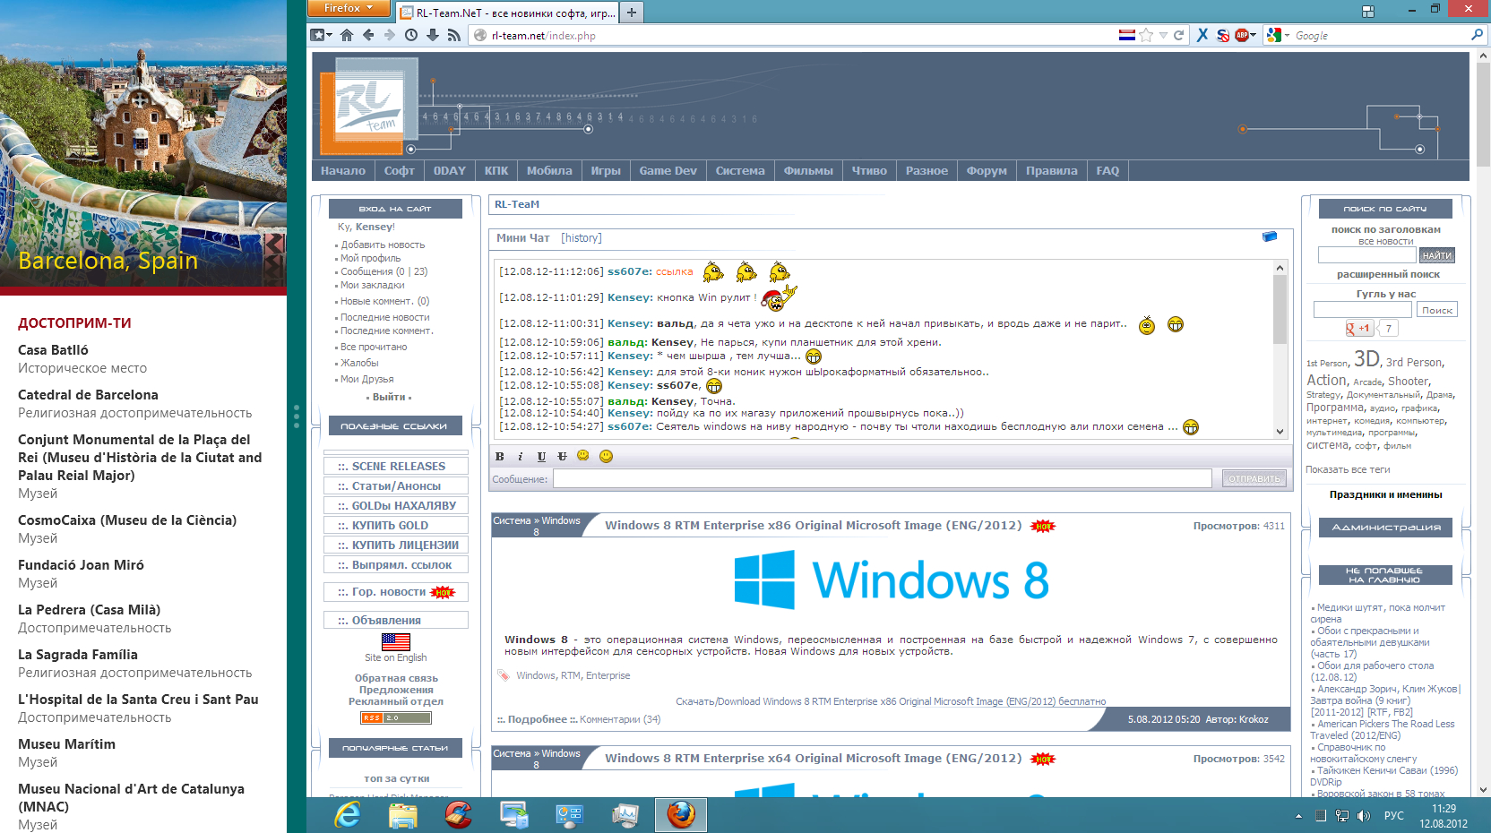Send the chat message with ОТПРАВИТЬ

[x=1254, y=479]
